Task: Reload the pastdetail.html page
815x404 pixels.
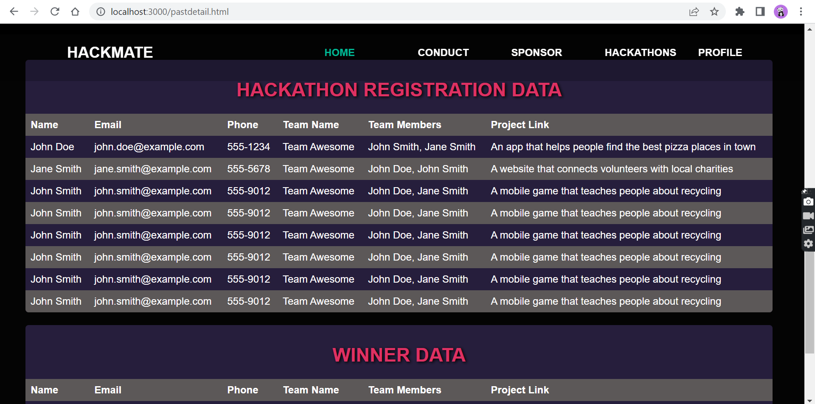Action: pos(55,11)
